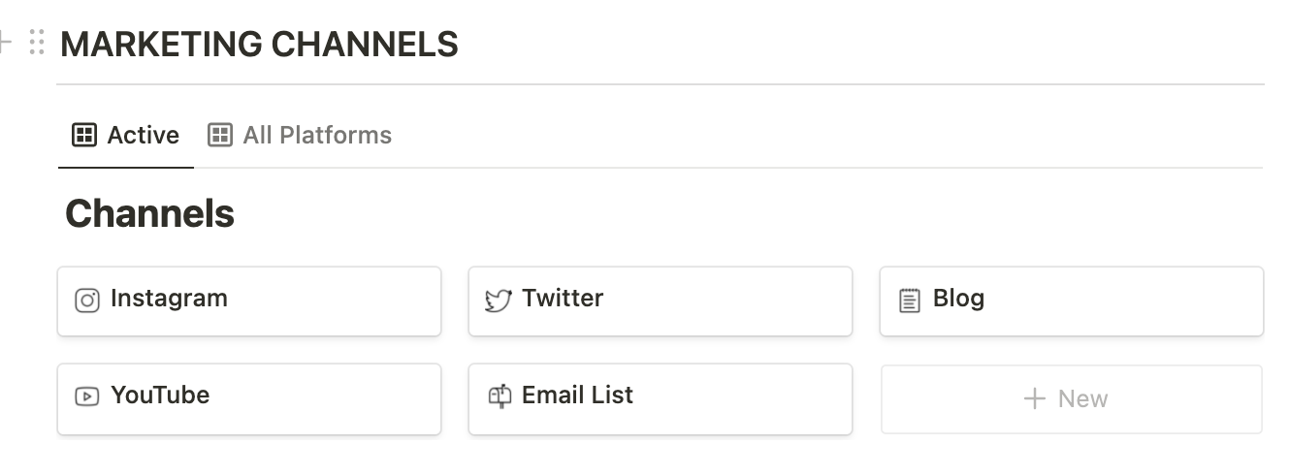
Task: Open the Email List channel card
Action: [661, 398]
